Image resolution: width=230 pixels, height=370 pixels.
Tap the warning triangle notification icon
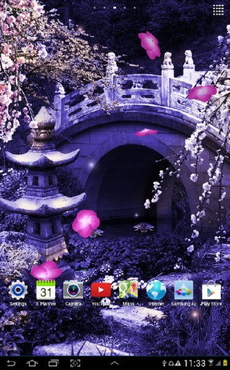tap(178, 363)
